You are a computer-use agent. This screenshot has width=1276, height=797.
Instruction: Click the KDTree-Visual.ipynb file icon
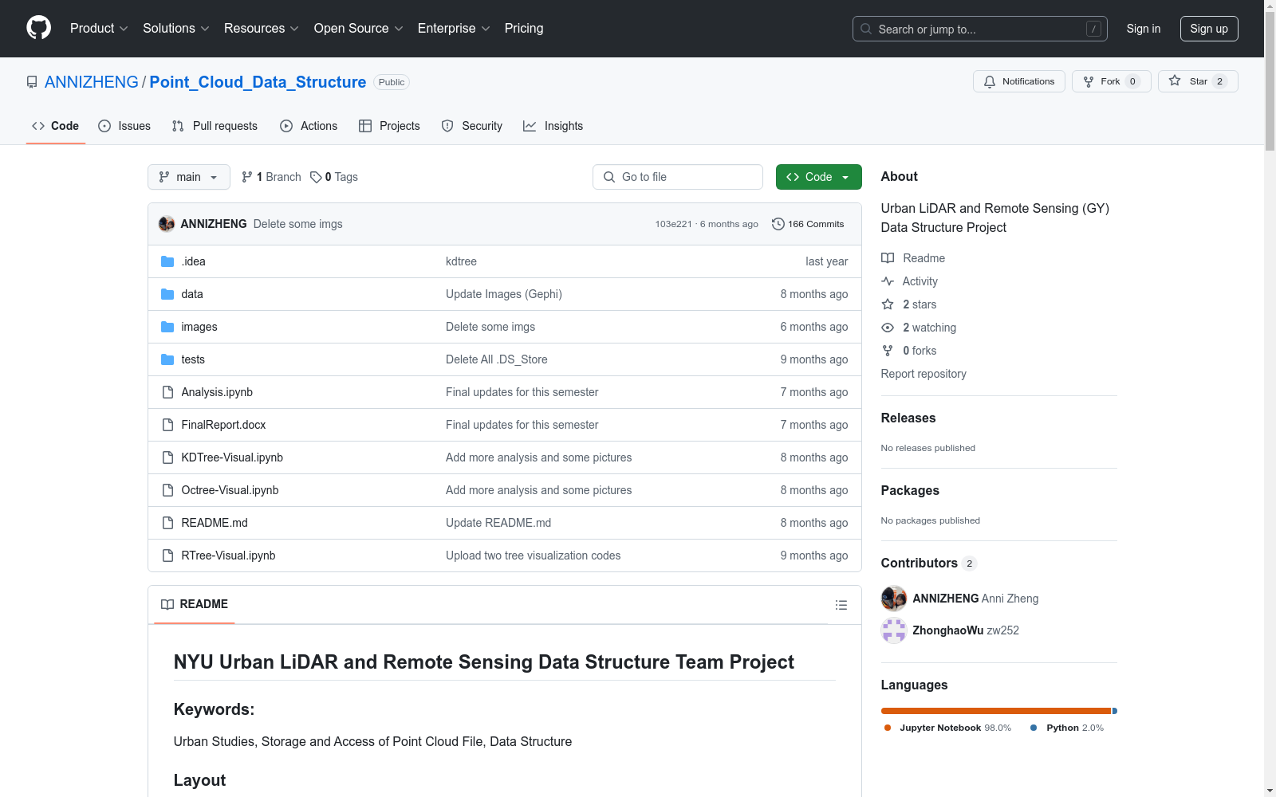point(167,457)
